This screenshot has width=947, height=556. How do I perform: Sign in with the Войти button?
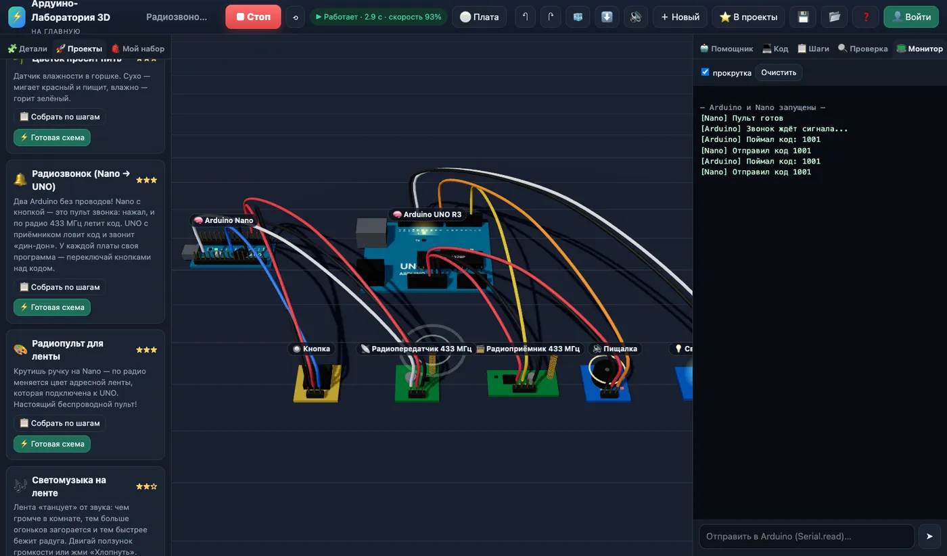click(910, 17)
